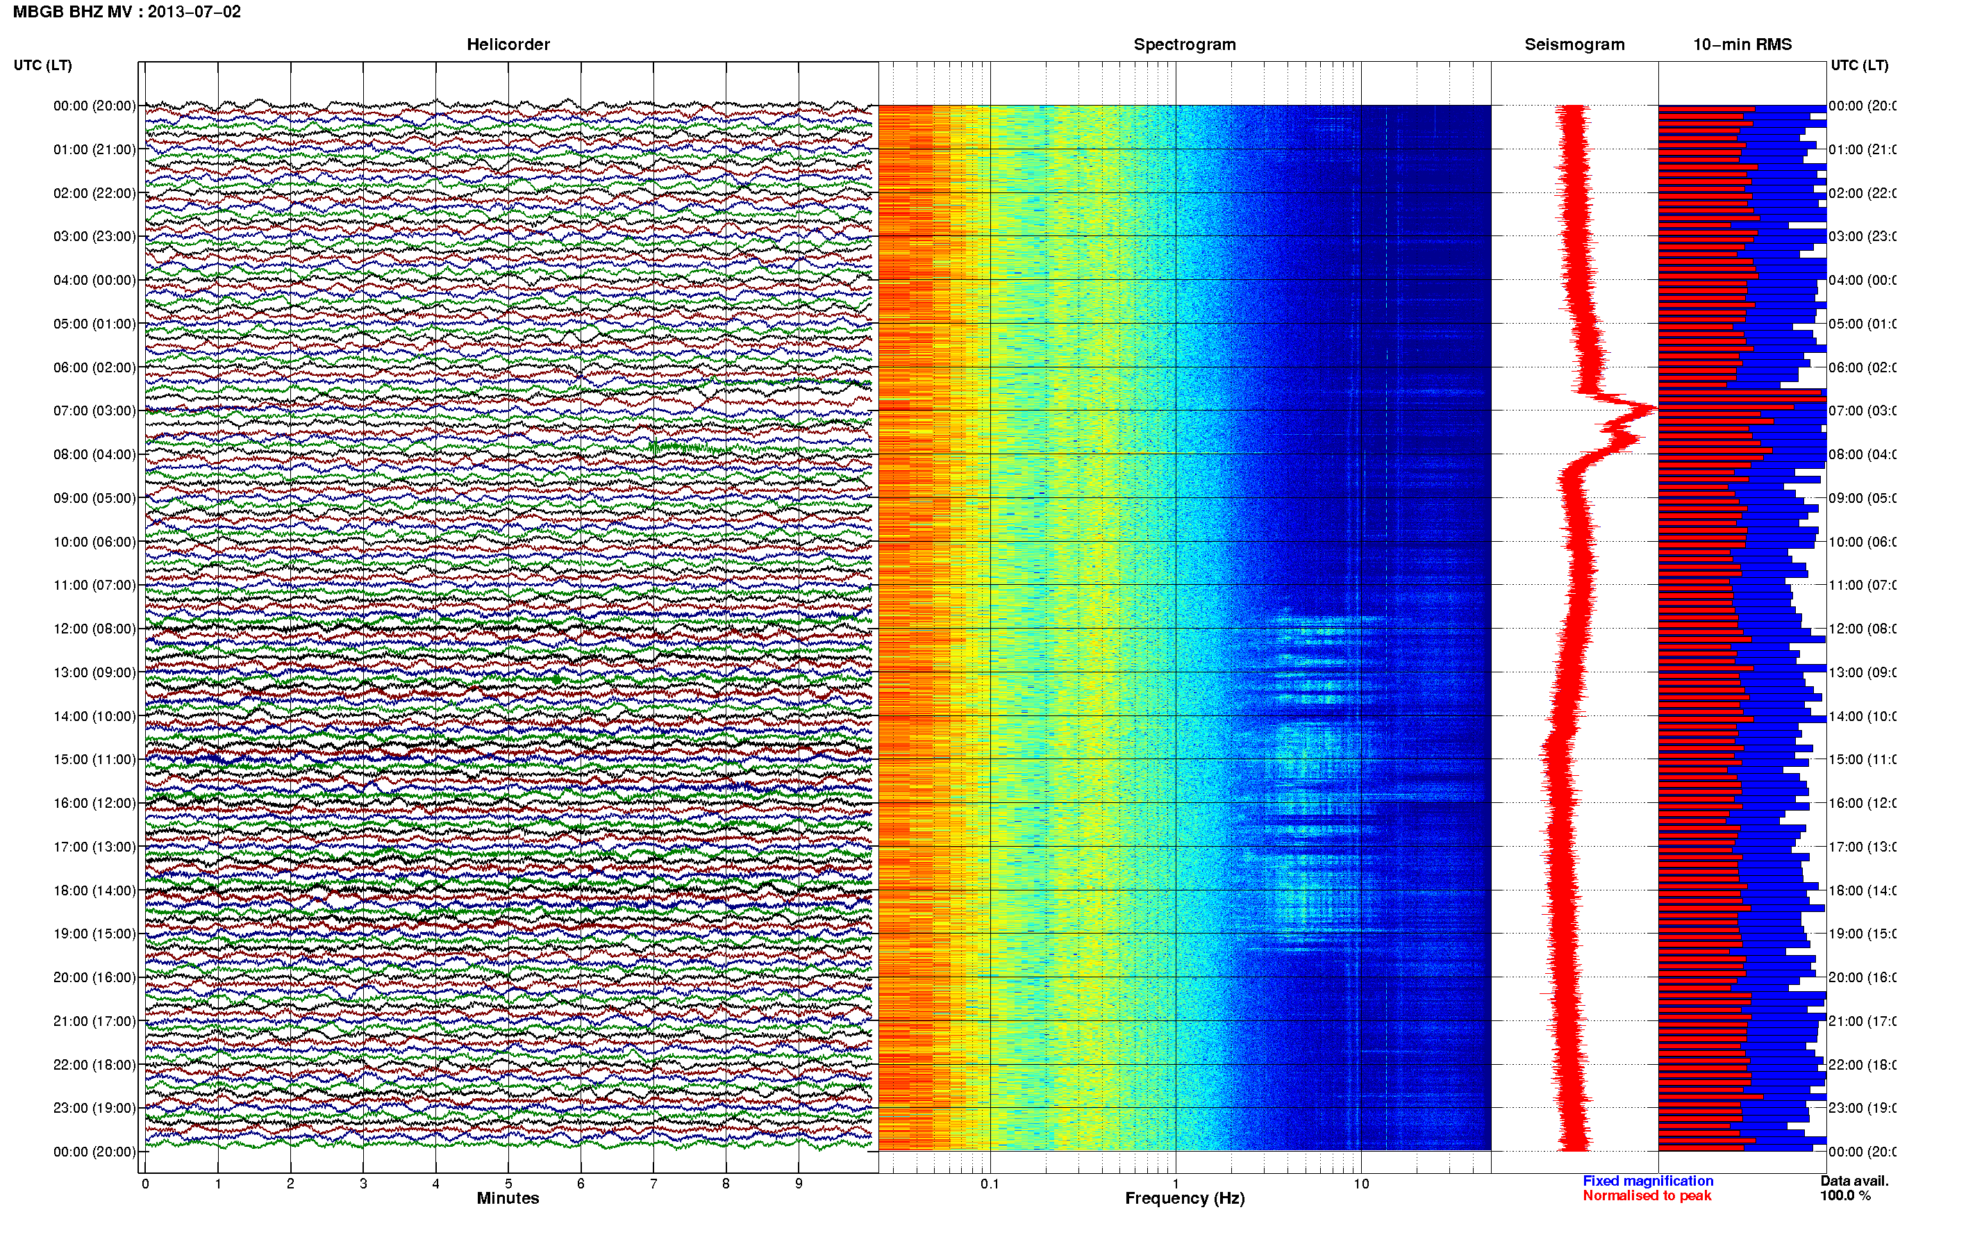Click Minutes axis tick label 0

(x=145, y=1184)
